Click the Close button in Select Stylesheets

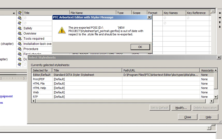pyautogui.click(x=188, y=117)
